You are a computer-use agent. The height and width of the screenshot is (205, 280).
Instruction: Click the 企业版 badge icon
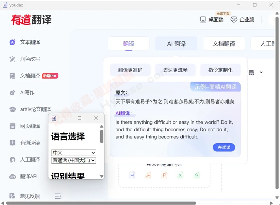click(x=234, y=19)
